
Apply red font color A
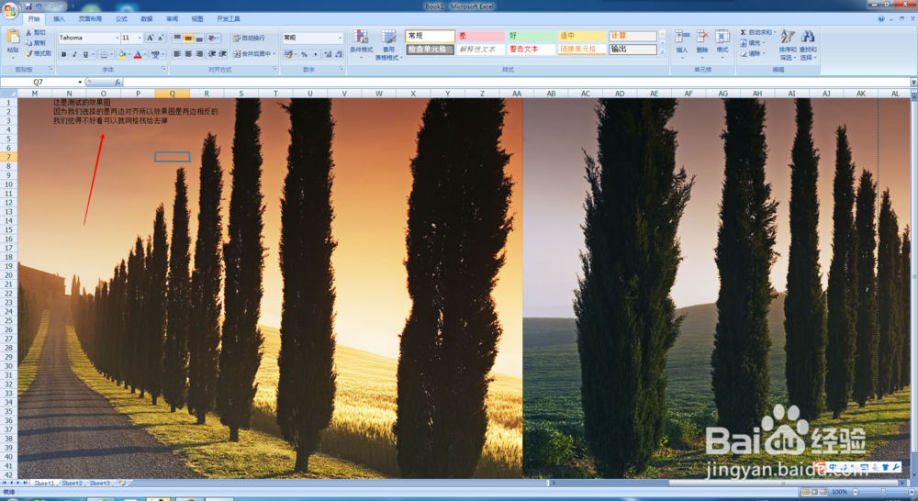point(138,54)
